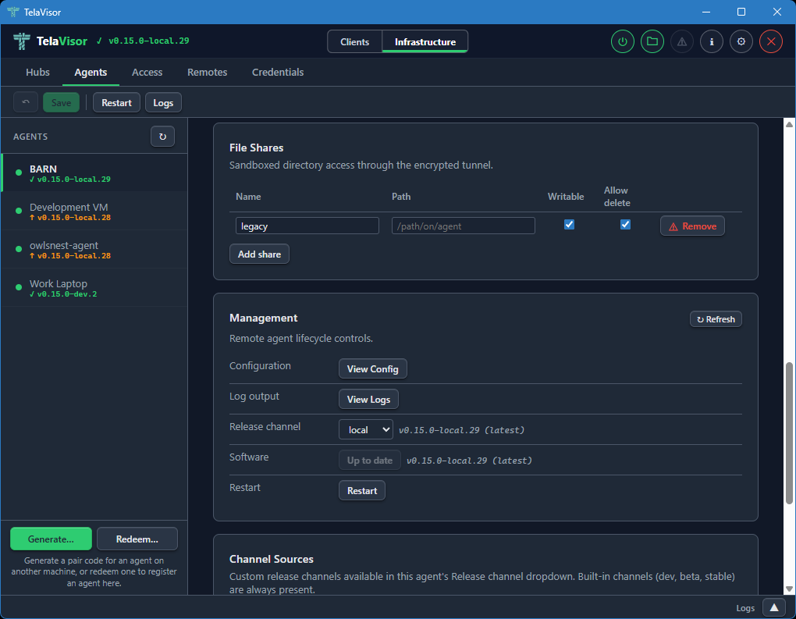Click Refresh in the Management panel
The width and height of the screenshot is (796, 619).
pos(716,319)
